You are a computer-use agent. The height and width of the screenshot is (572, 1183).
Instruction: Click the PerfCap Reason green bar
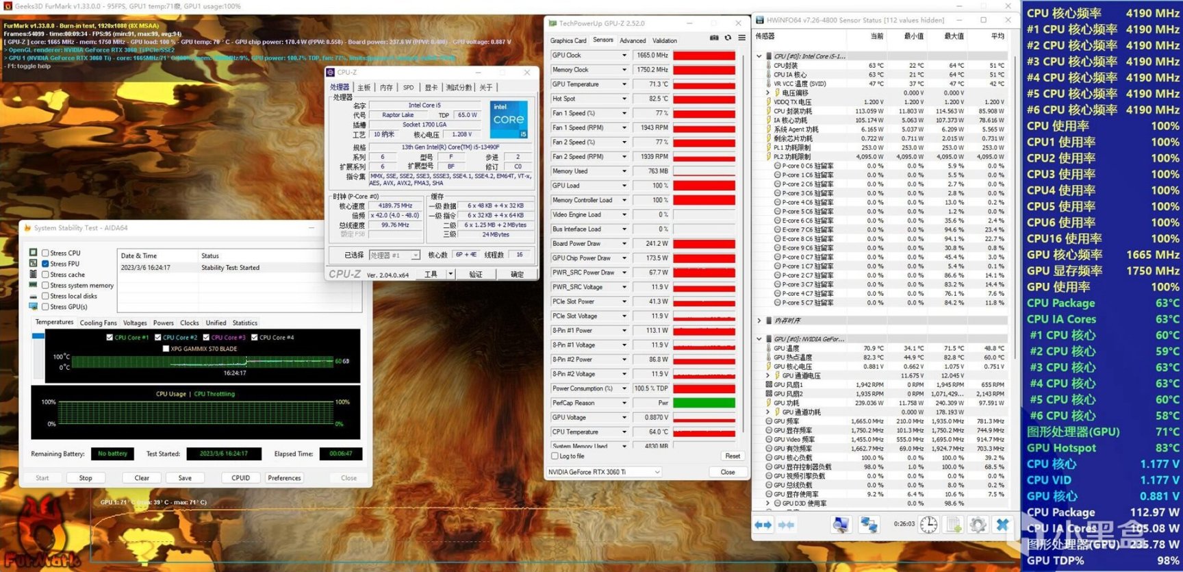(x=704, y=403)
